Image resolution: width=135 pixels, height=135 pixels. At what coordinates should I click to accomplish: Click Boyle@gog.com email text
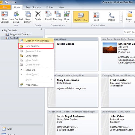coord(66,130)
